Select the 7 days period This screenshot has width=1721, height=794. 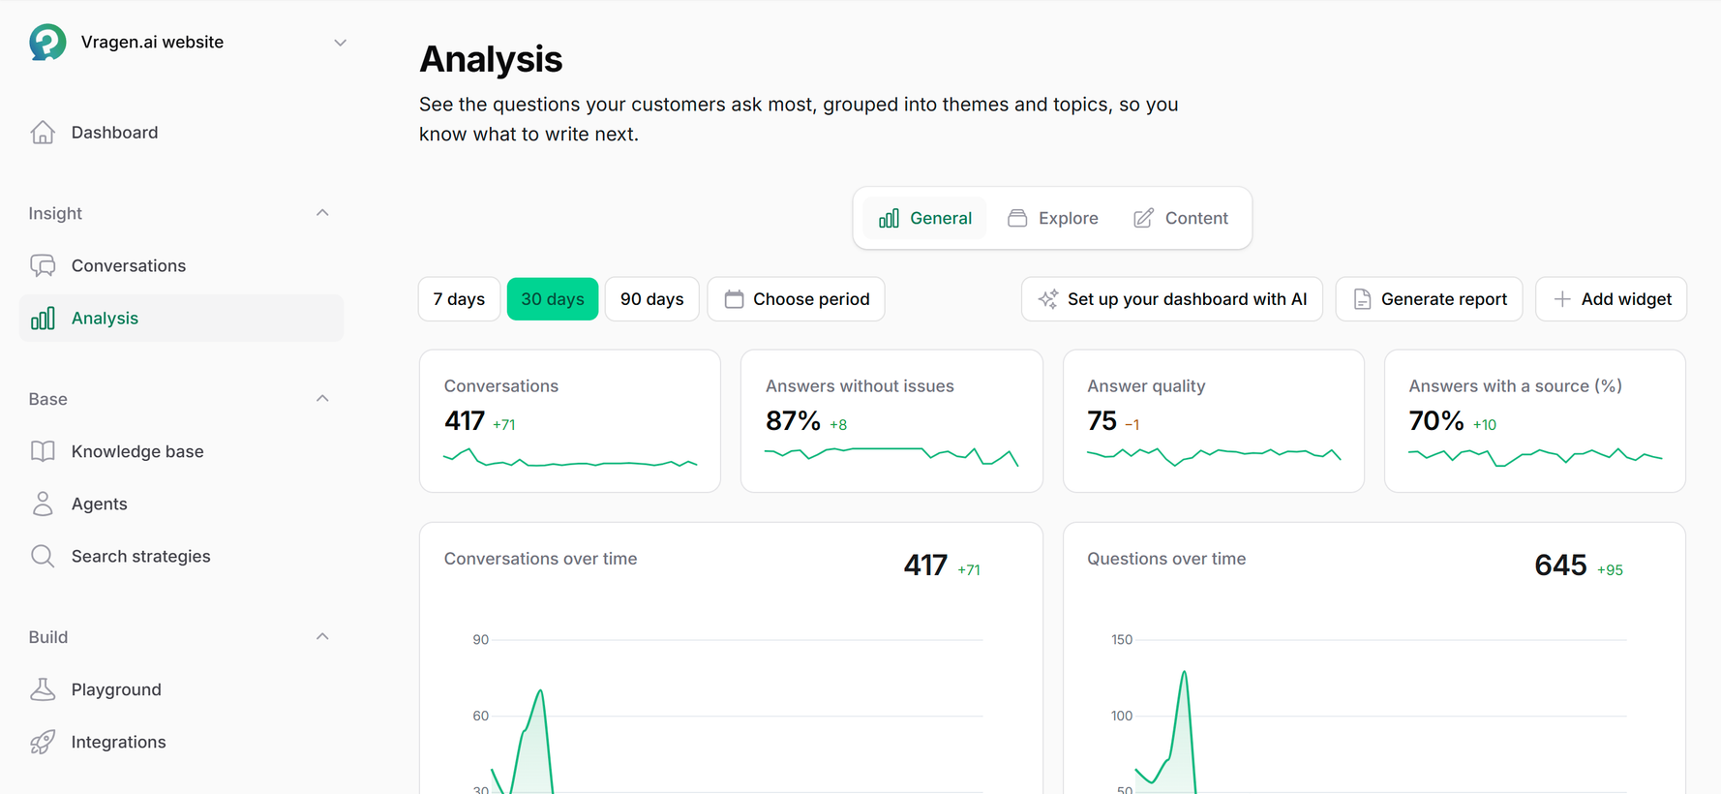tap(459, 299)
